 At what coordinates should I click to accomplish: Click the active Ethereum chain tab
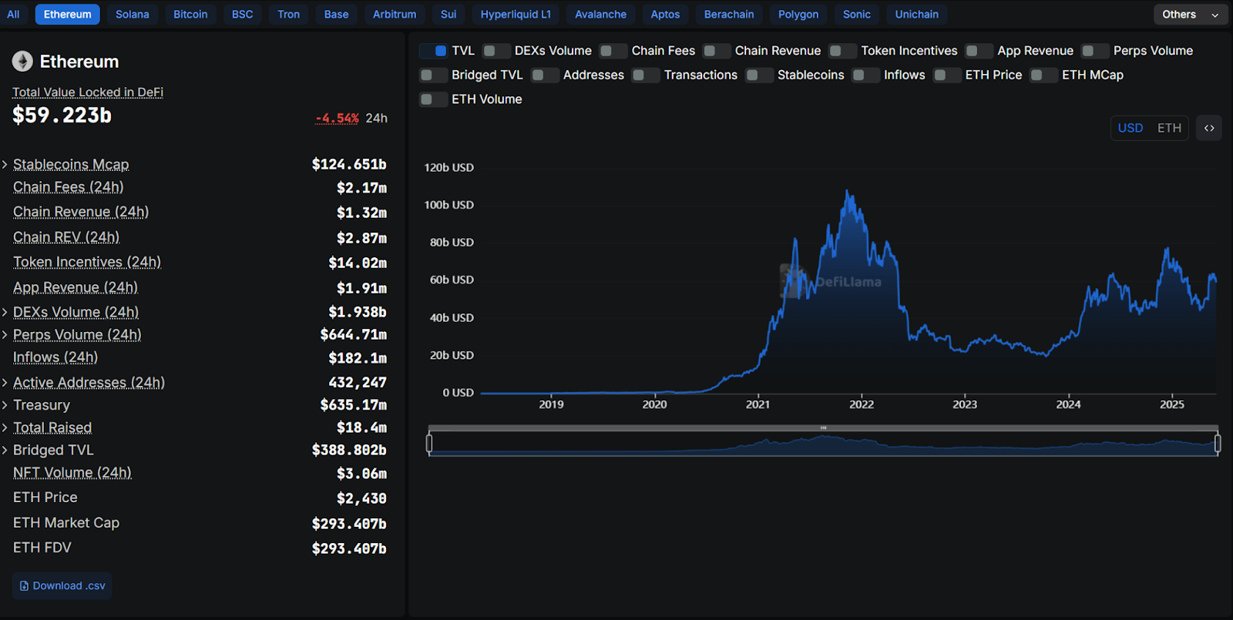[68, 15]
